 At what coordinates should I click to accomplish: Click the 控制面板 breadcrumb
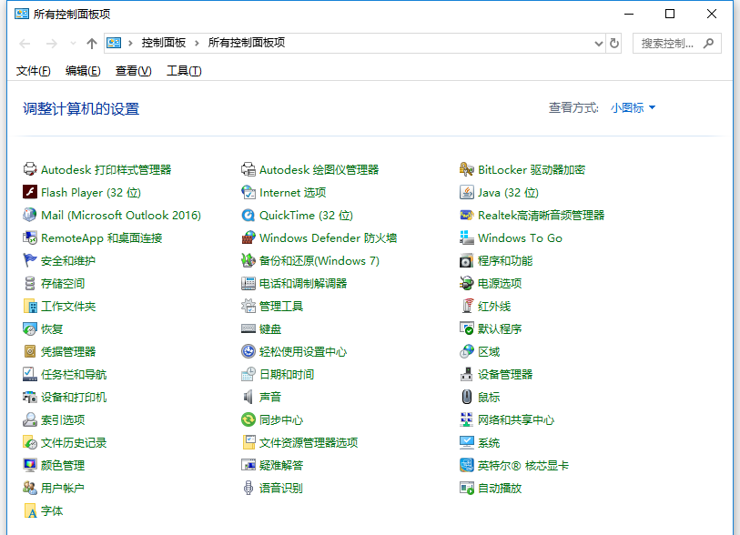pyautogui.click(x=163, y=43)
